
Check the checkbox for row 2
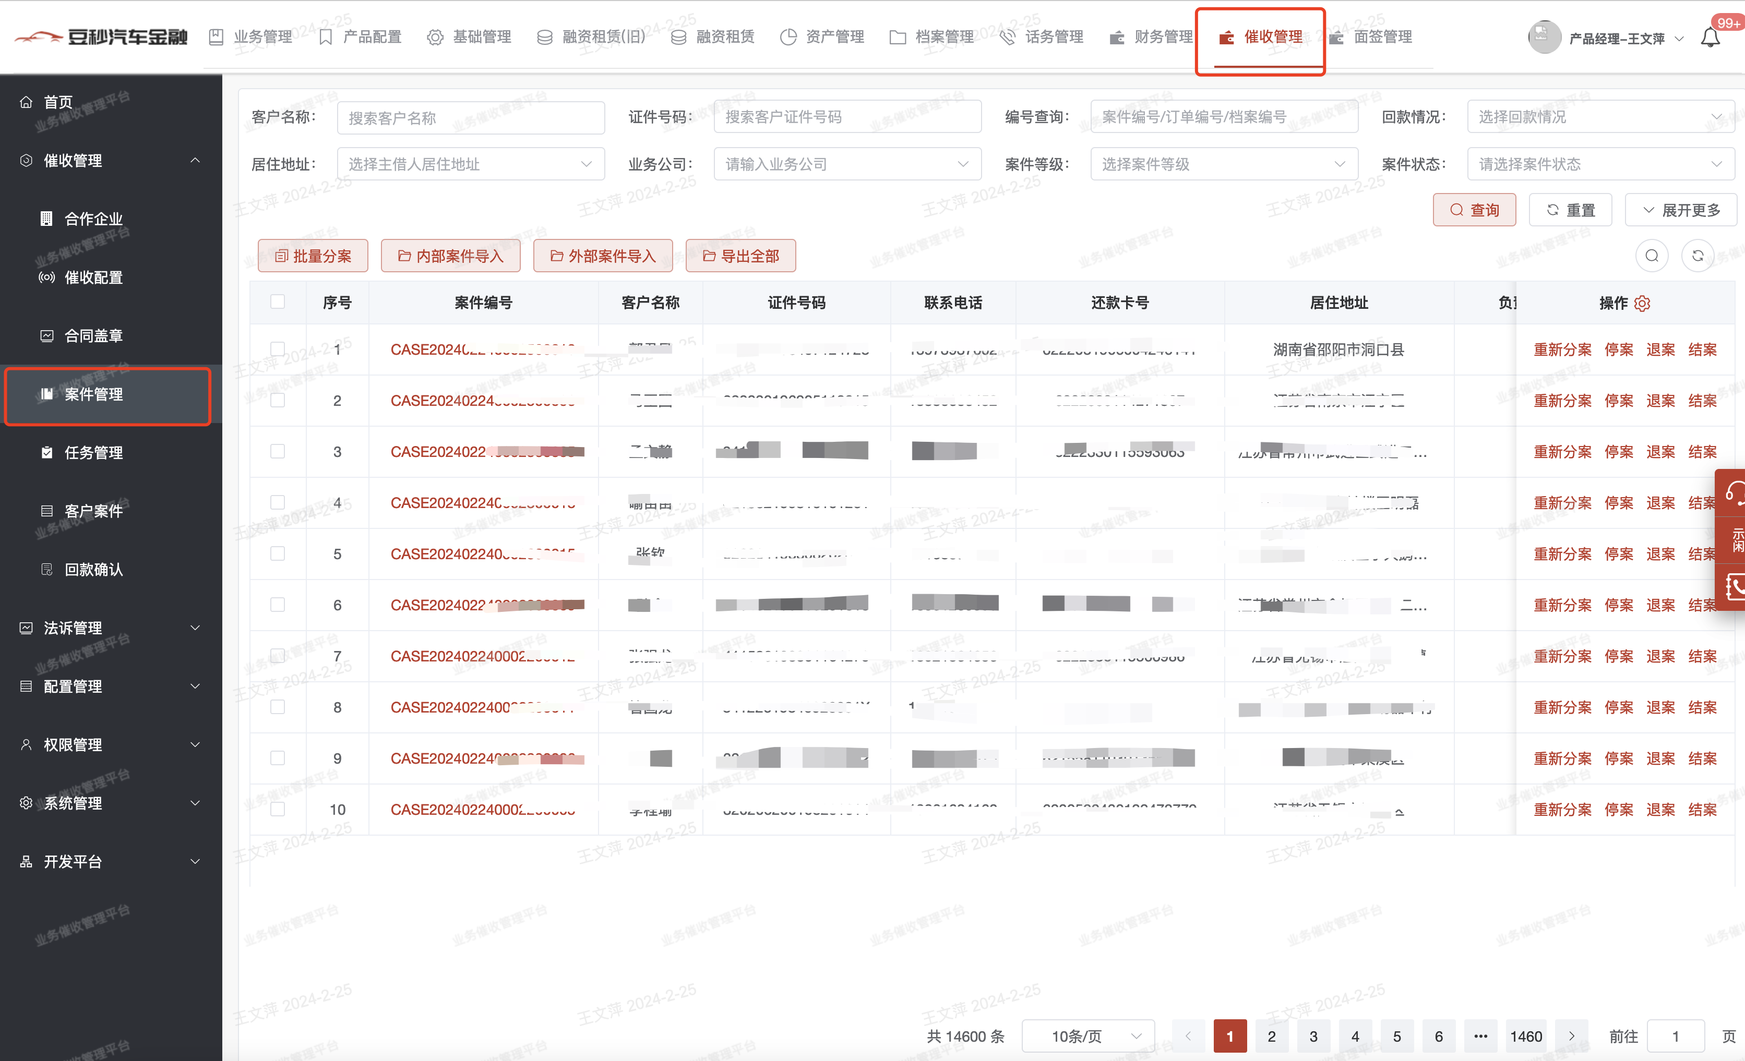pos(278,401)
